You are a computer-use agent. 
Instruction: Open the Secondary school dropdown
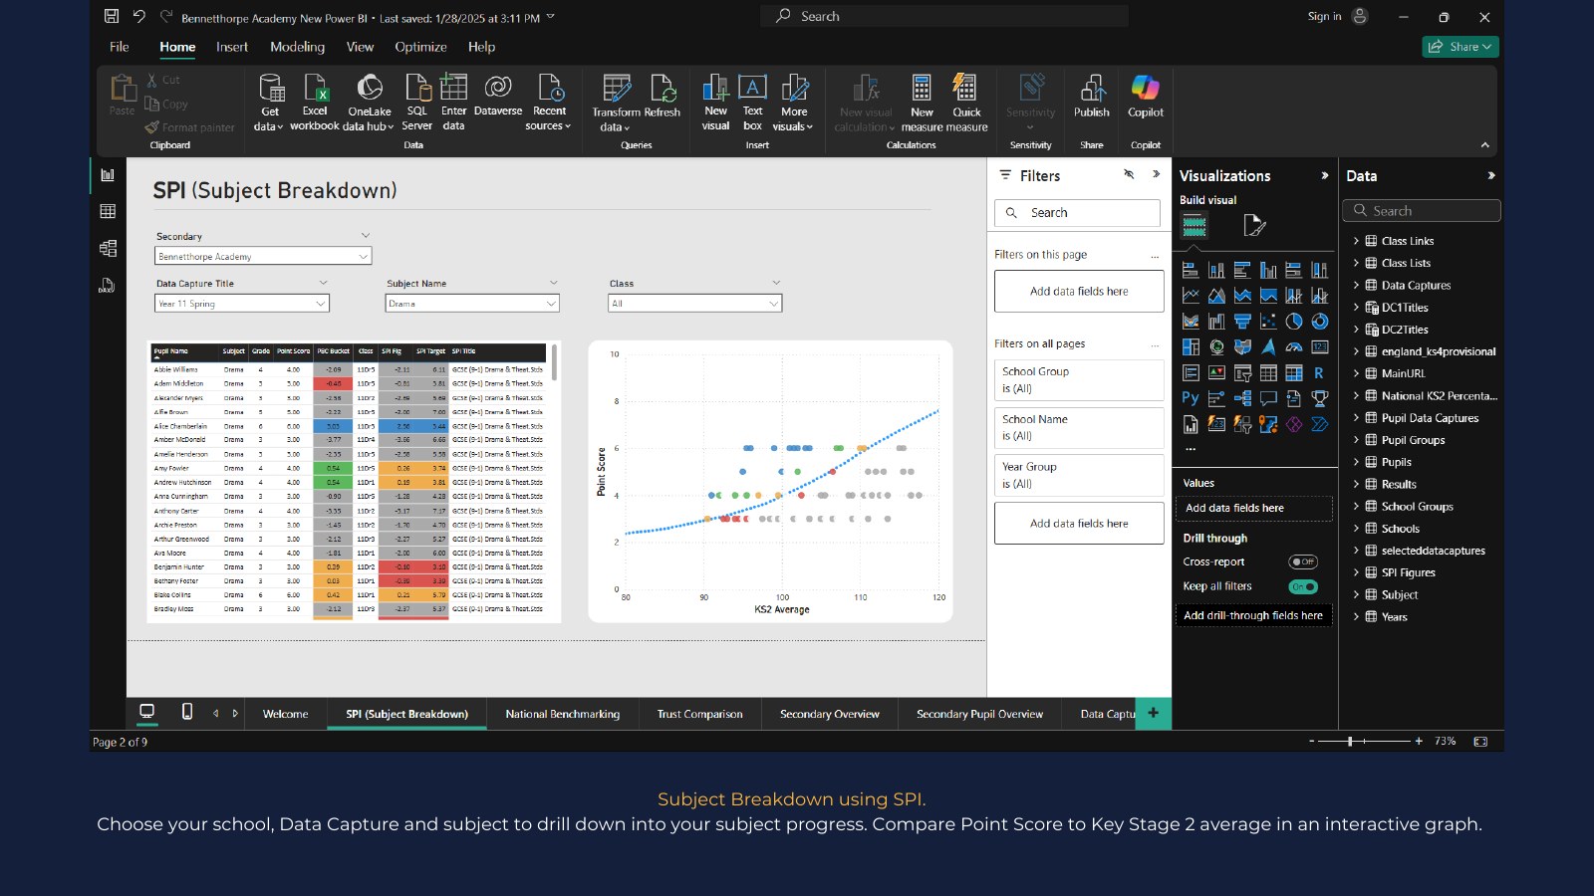264,256
